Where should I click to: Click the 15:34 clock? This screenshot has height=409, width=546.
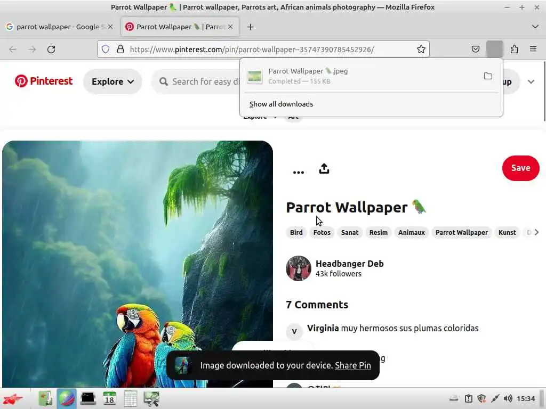(525, 398)
